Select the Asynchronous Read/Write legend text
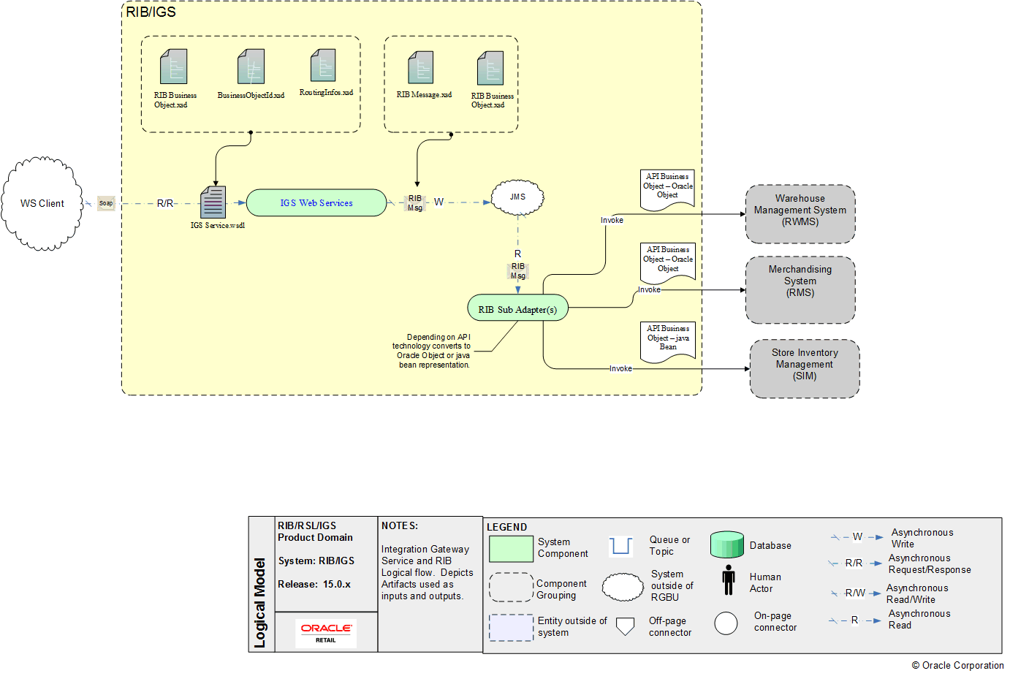 point(917,593)
